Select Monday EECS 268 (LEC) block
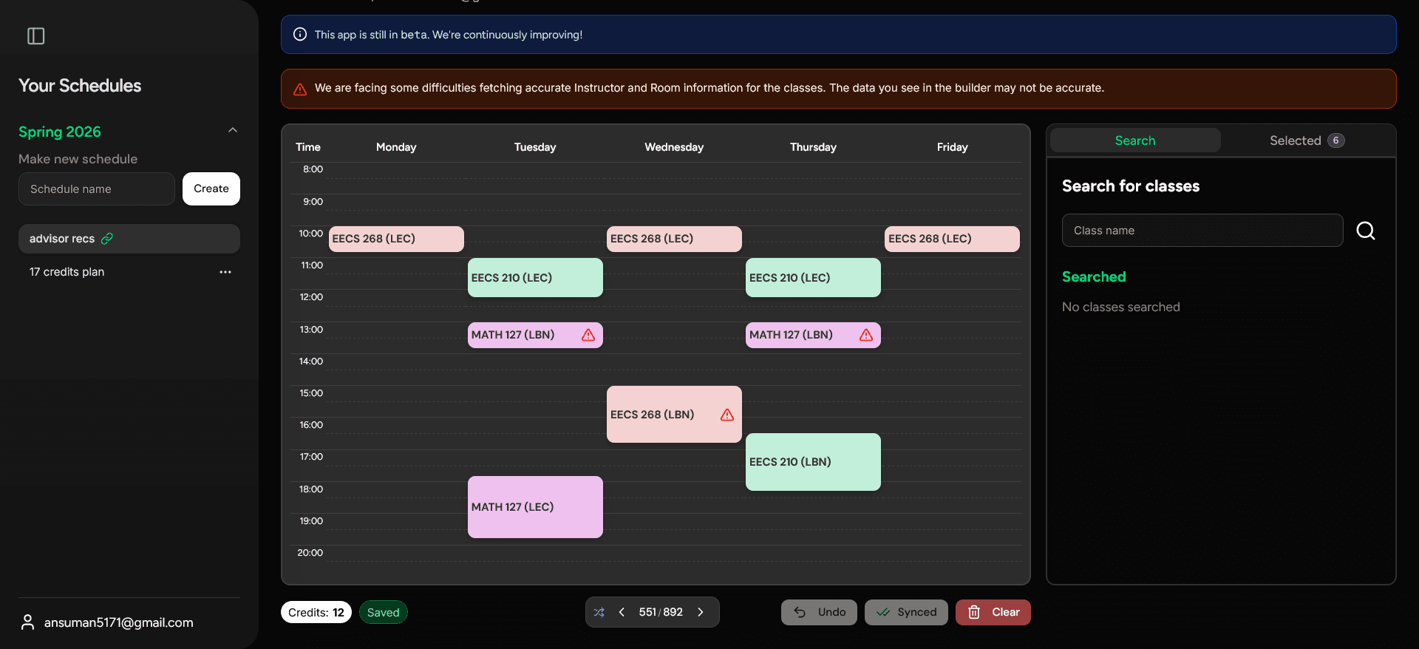Screen dimensions: 1419x649 point(396,239)
